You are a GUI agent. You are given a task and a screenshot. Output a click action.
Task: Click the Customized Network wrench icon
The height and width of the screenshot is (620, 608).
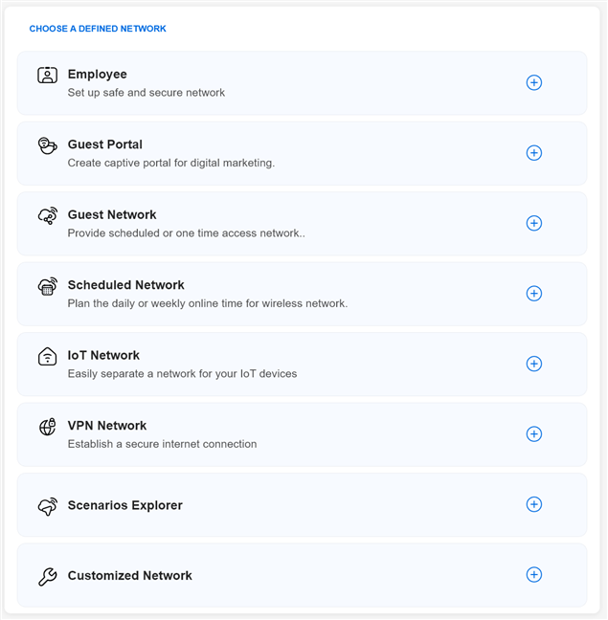[x=47, y=576]
